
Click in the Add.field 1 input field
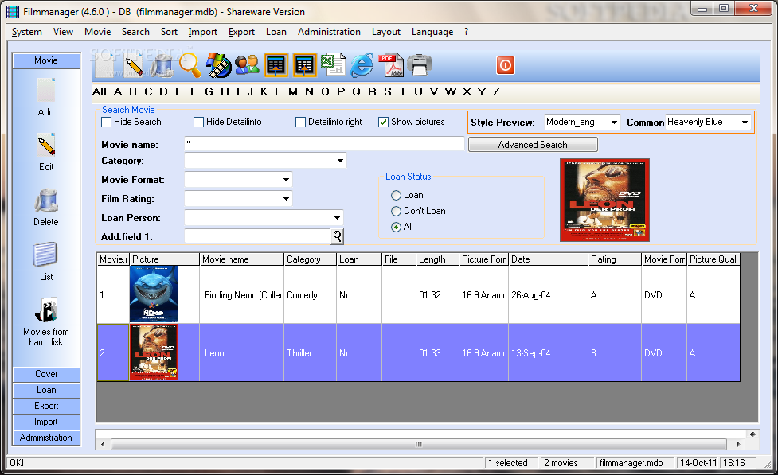point(257,236)
